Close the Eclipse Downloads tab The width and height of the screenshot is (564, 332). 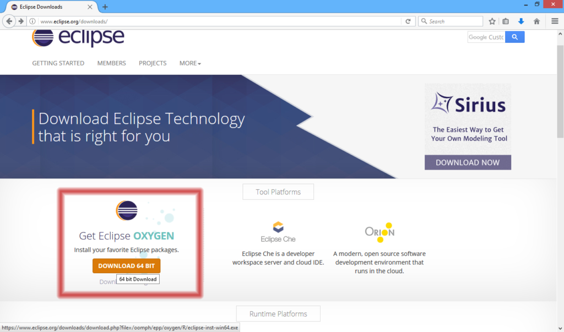pos(90,7)
